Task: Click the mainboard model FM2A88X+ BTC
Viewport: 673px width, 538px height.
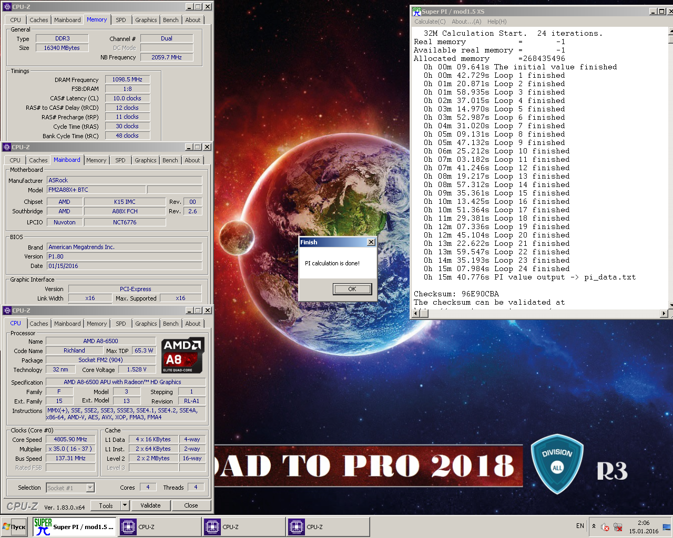Action: pos(97,190)
